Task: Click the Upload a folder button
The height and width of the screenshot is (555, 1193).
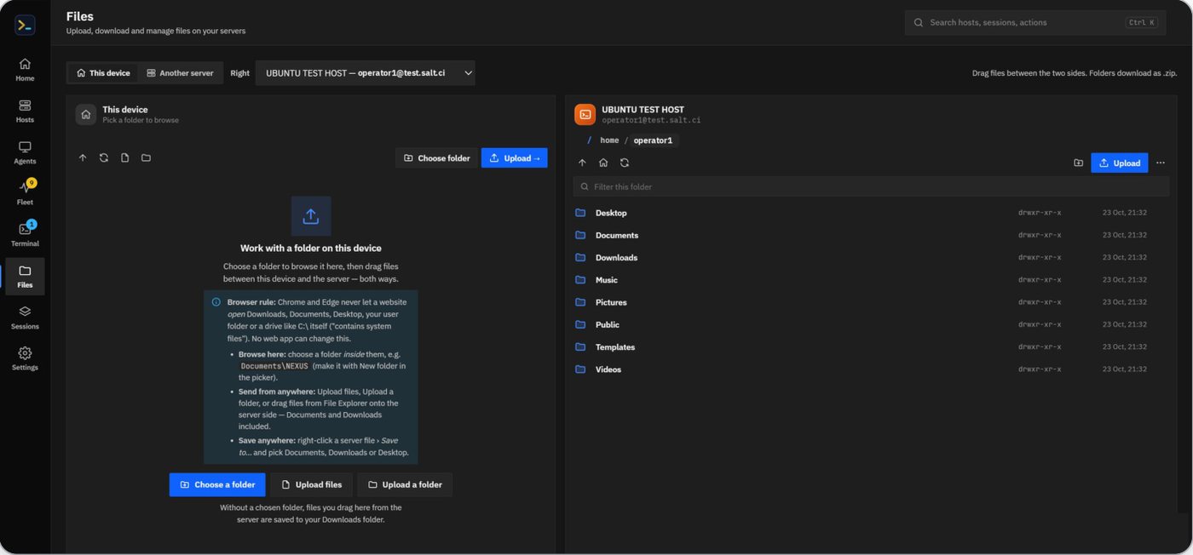Action: coord(405,484)
